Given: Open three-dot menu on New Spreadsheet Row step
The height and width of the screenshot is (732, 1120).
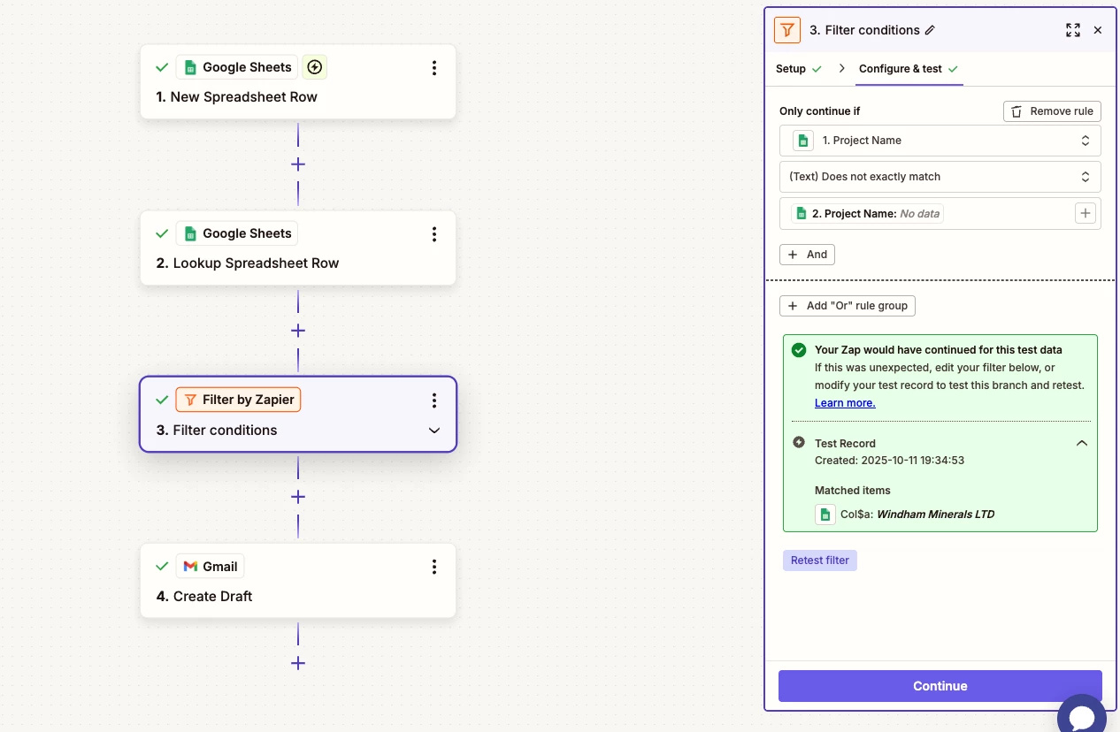Looking at the screenshot, I should [434, 68].
